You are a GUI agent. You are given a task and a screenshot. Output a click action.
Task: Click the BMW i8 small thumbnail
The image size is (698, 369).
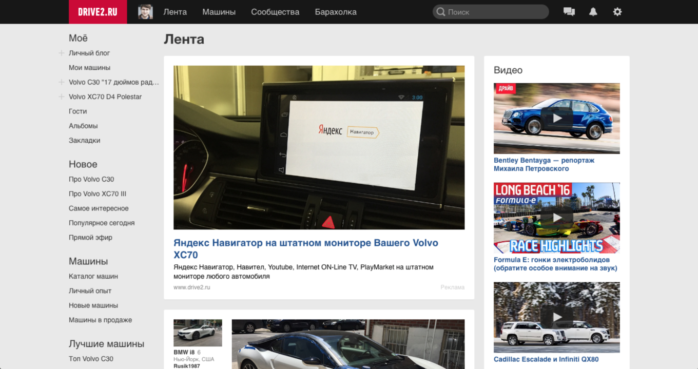click(198, 333)
